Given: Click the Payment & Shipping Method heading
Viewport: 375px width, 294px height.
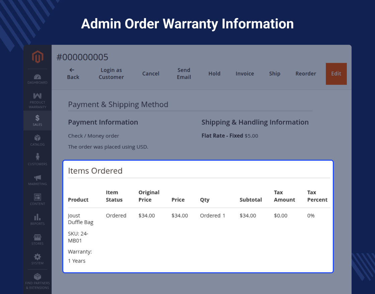Looking at the screenshot, I should click(x=118, y=104).
